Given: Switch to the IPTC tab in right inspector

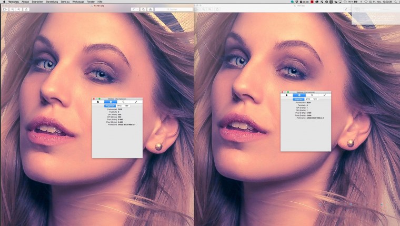Looking at the screenshot, I should click(308, 99).
